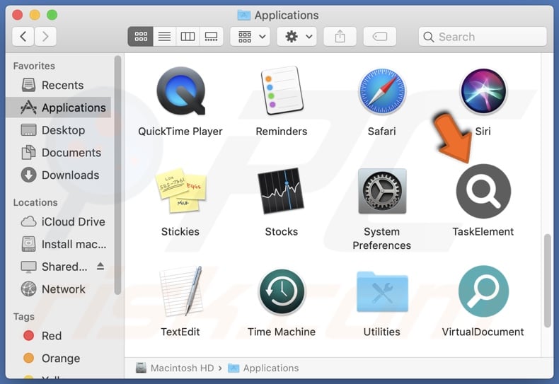Select the Time Machine app icon
Viewport: 559px width, 384px height.
282,291
